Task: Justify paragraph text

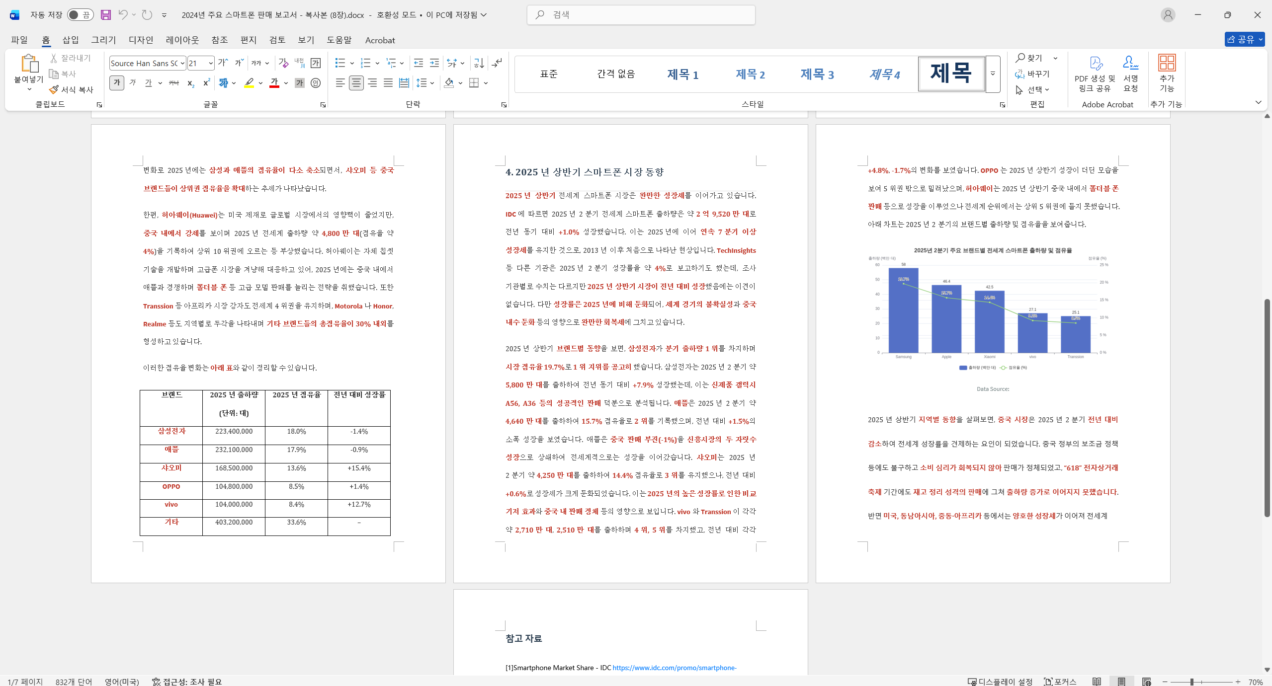Action: 388,83
